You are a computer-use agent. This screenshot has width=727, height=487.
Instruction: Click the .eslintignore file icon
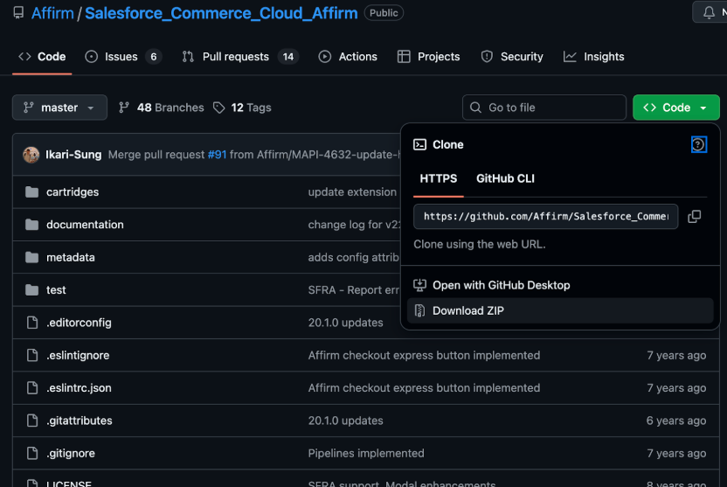pos(32,355)
